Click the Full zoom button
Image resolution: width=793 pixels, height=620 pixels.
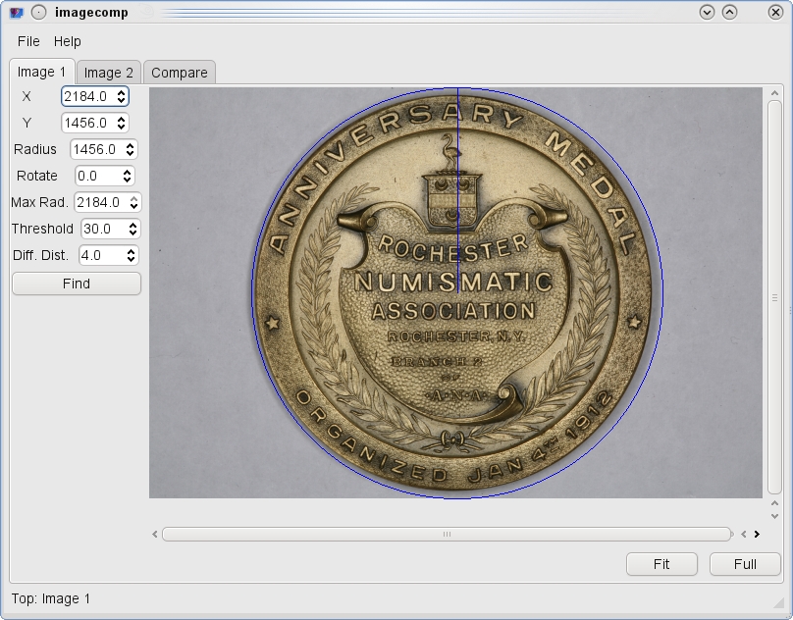(x=745, y=564)
